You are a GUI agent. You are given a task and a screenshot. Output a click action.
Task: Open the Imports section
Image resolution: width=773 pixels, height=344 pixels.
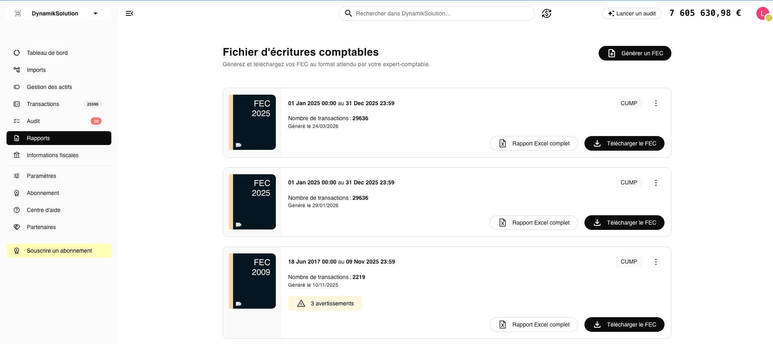coord(59,70)
